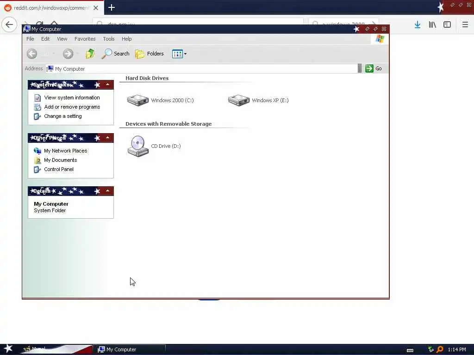
Task: Click the My Computer address field
Action: pyautogui.click(x=201, y=69)
